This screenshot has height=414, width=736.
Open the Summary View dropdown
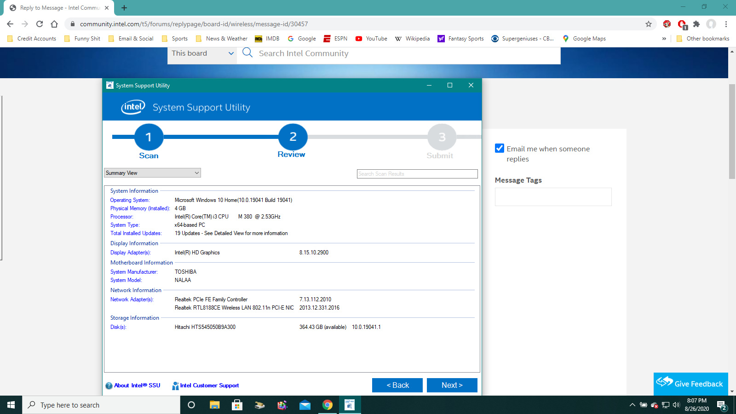point(152,172)
